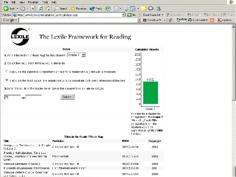Select the expected comprehension rate radio option
The image size is (236, 177).
(x=7, y=71)
